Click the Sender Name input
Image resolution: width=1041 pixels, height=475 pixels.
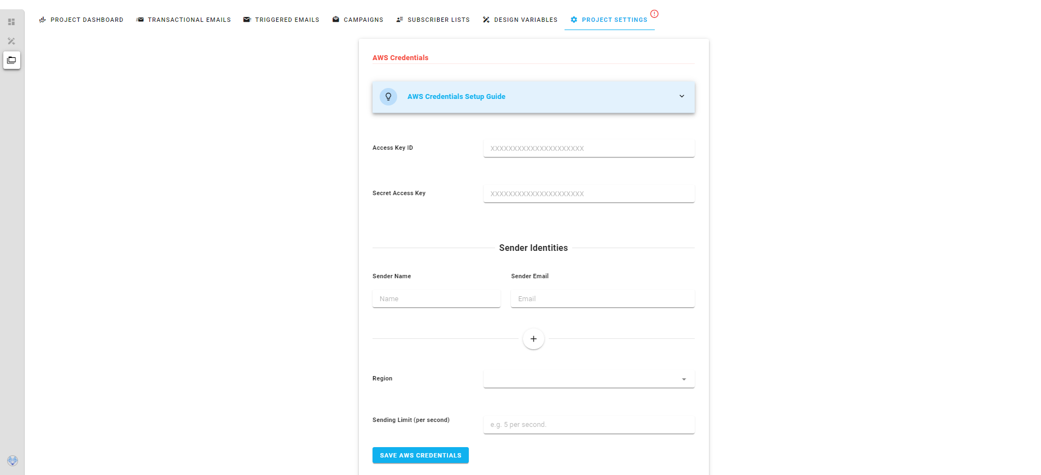coord(436,299)
